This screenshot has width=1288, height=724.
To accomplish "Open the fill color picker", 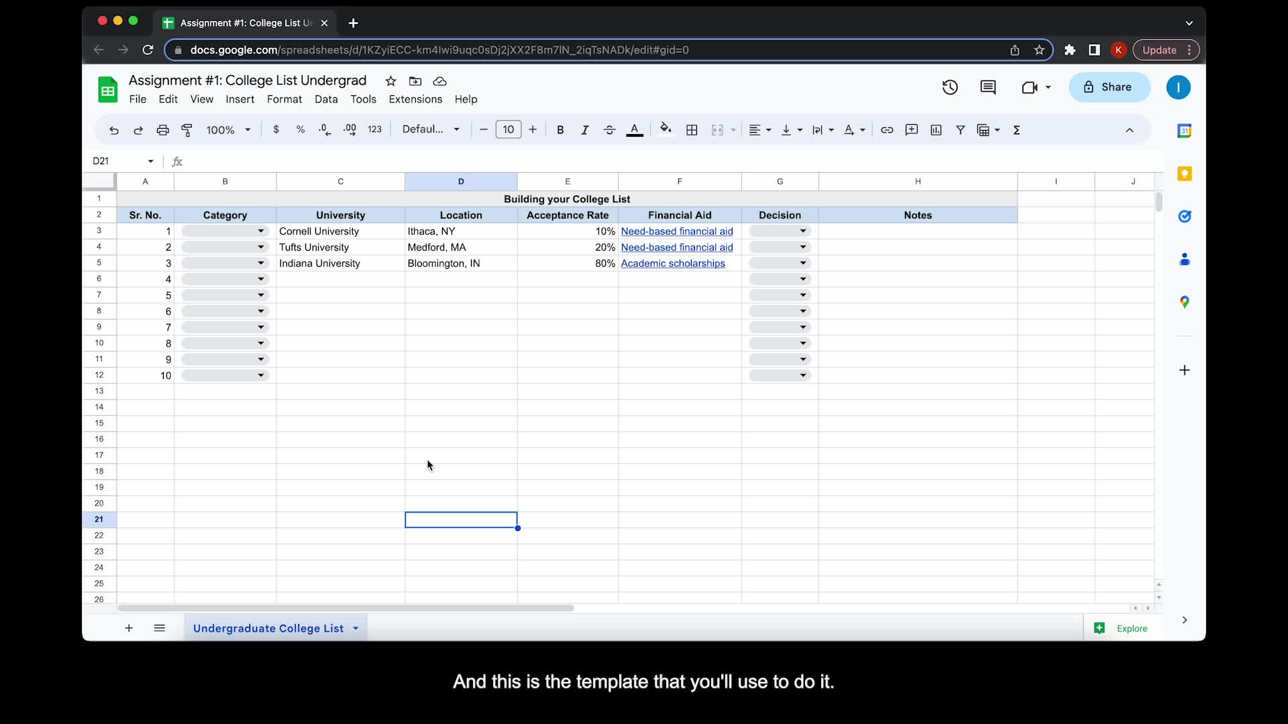I will [665, 130].
